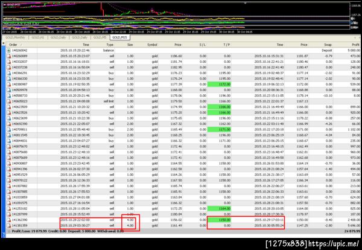Sort by the T / P column header
This screenshot has width=362, height=250.
tap(227, 45)
